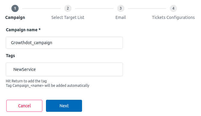Focus the Tags input box
Viewport: 201px width, 116px height.
point(64,69)
